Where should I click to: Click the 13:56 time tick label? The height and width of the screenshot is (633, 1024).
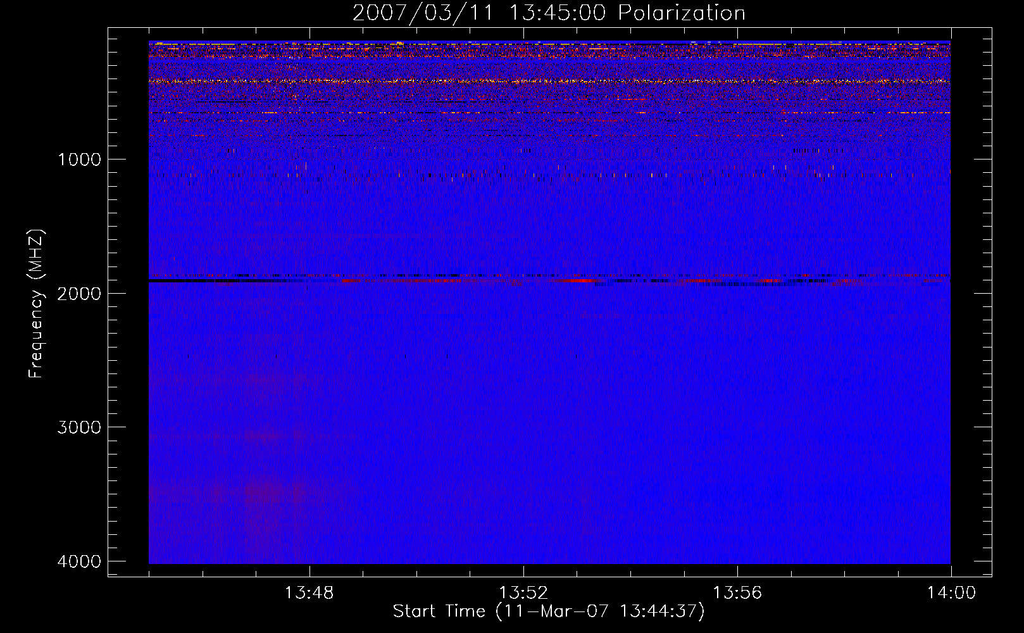(737, 593)
